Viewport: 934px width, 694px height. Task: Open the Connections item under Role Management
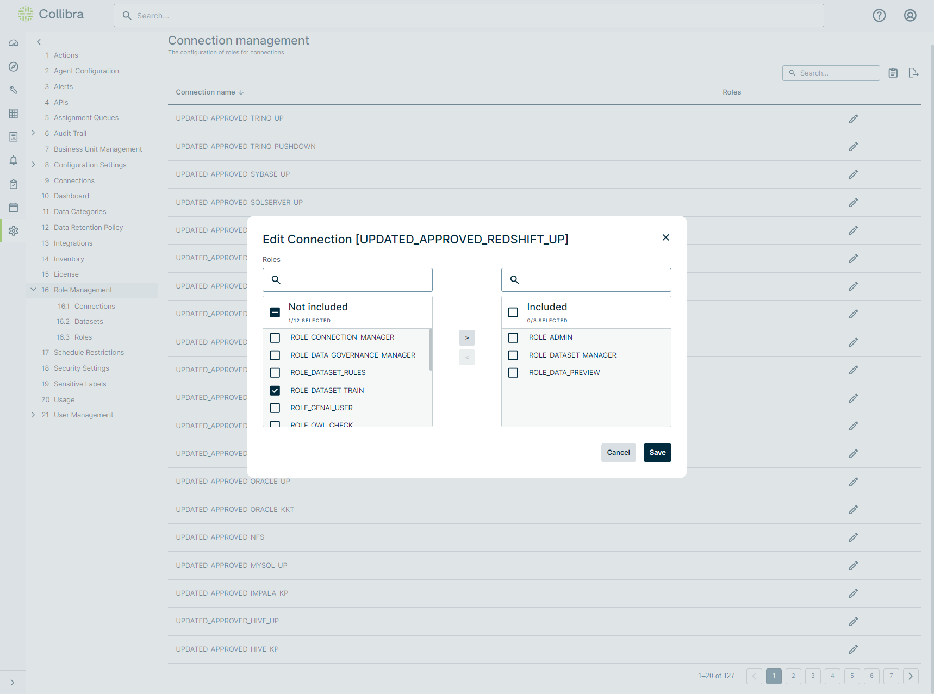[x=95, y=307]
